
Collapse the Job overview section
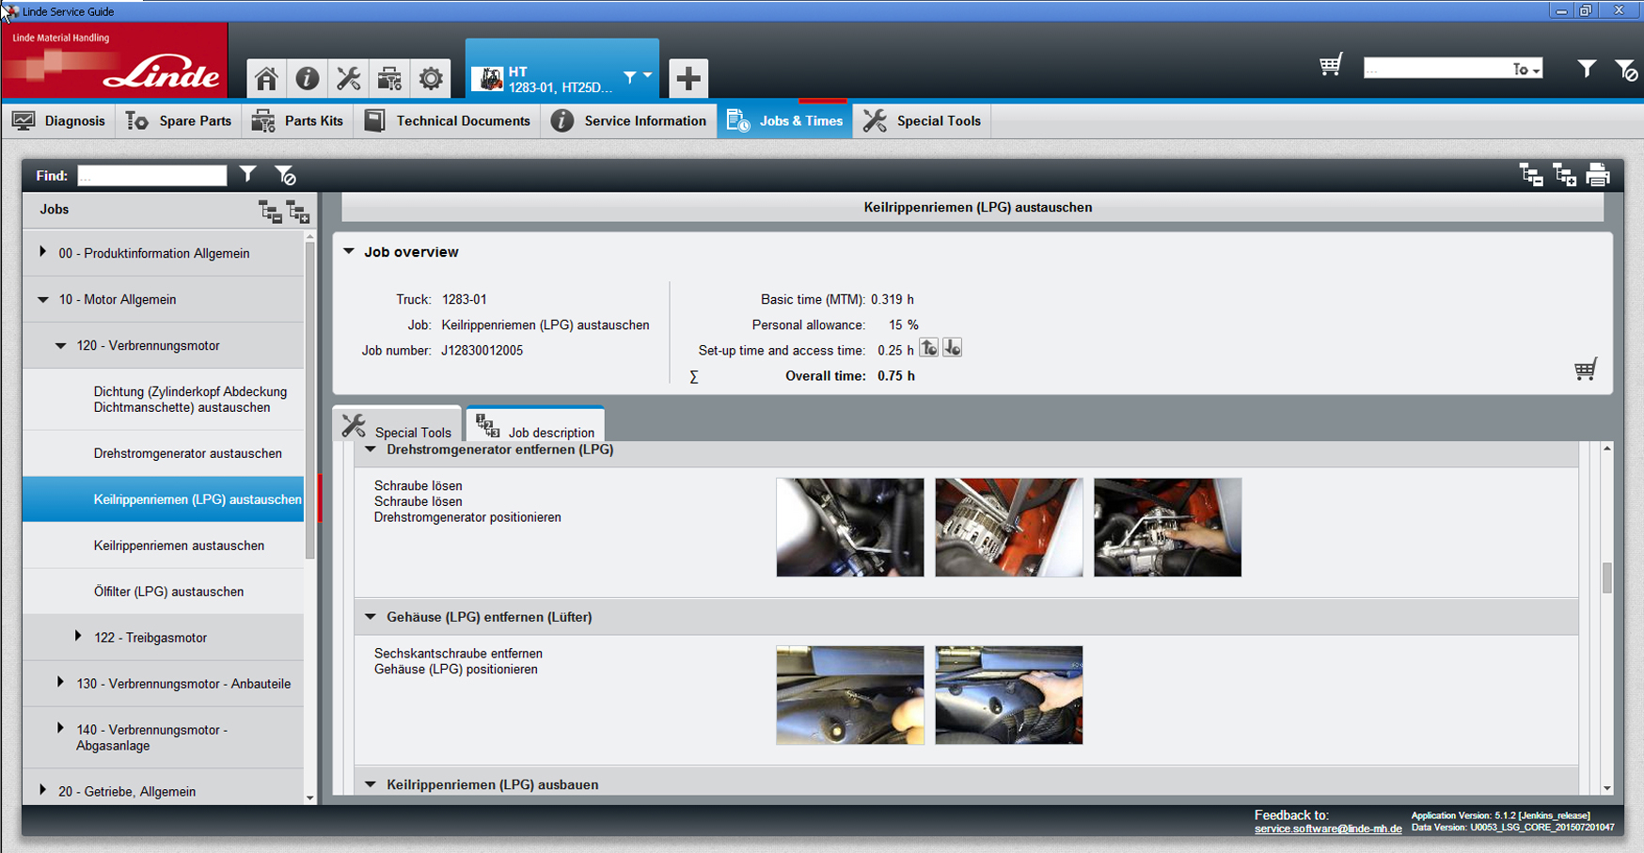349,251
